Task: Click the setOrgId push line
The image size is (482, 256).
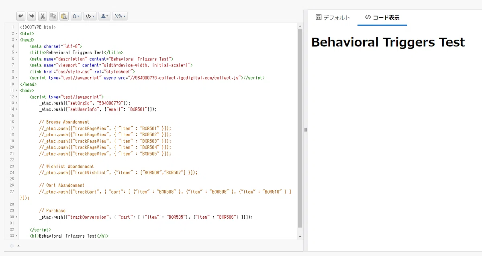Action: [85, 103]
